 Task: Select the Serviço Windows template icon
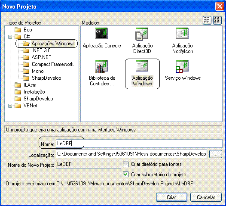(182, 66)
